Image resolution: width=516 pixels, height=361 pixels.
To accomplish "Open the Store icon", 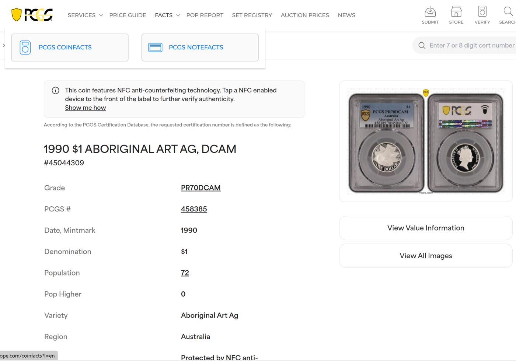I will pos(456,12).
